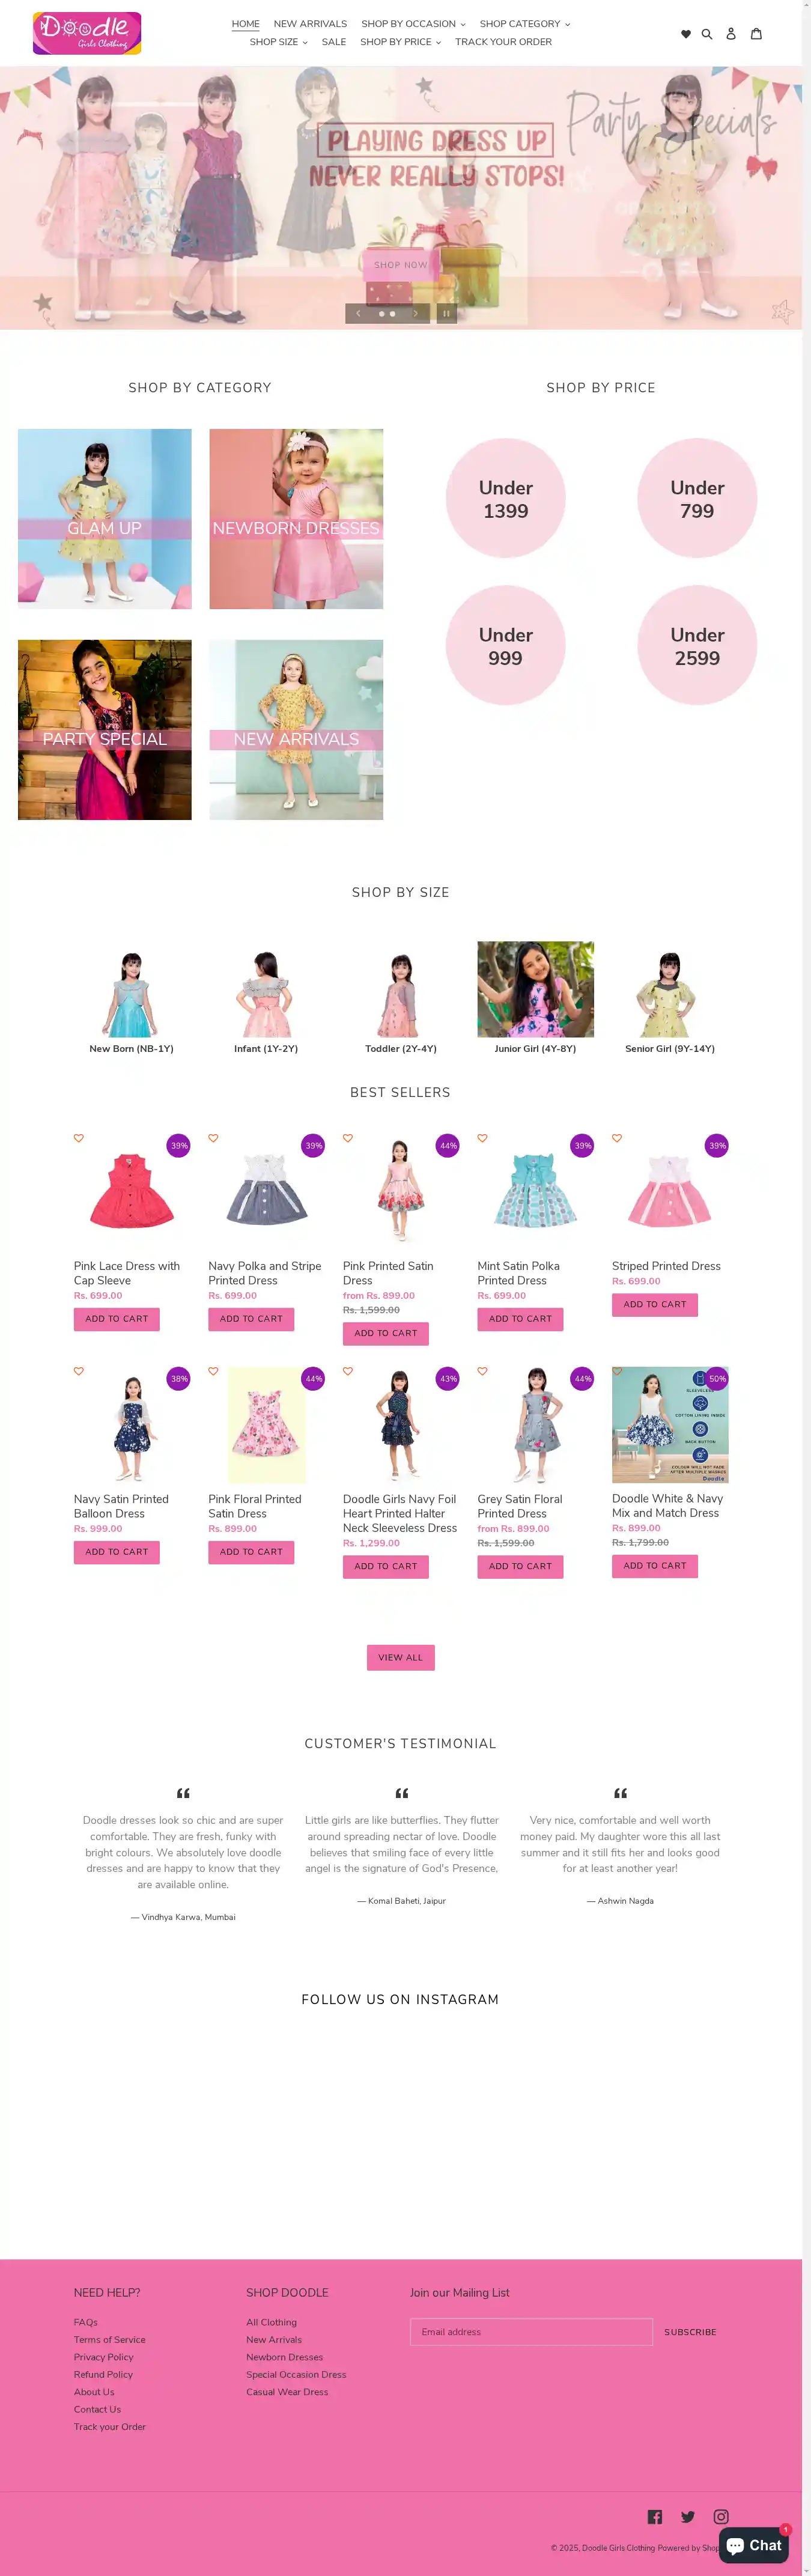Image resolution: width=811 pixels, height=2576 pixels.
Task: Add Striped Printed Dress to cart
Action: click(655, 1304)
